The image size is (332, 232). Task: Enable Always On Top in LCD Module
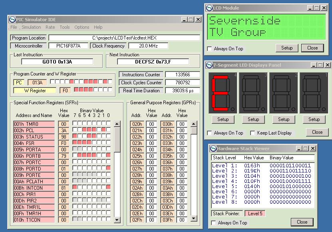click(x=210, y=49)
